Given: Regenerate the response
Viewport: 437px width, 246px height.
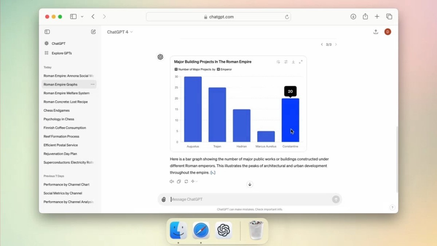Looking at the screenshot, I should click(x=186, y=181).
